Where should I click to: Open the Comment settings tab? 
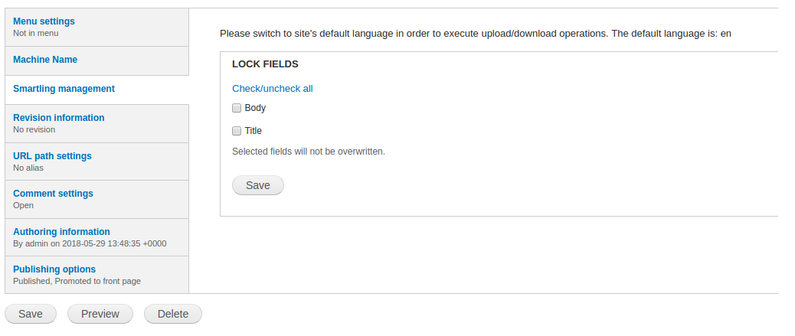(x=53, y=194)
